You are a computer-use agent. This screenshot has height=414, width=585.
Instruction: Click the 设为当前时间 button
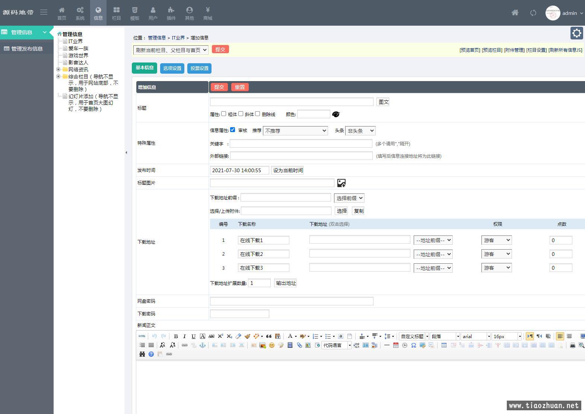(x=287, y=170)
